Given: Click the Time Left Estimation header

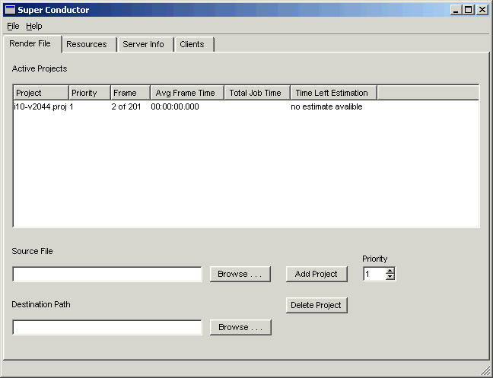Looking at the screenshot, I should click(333, 93).
